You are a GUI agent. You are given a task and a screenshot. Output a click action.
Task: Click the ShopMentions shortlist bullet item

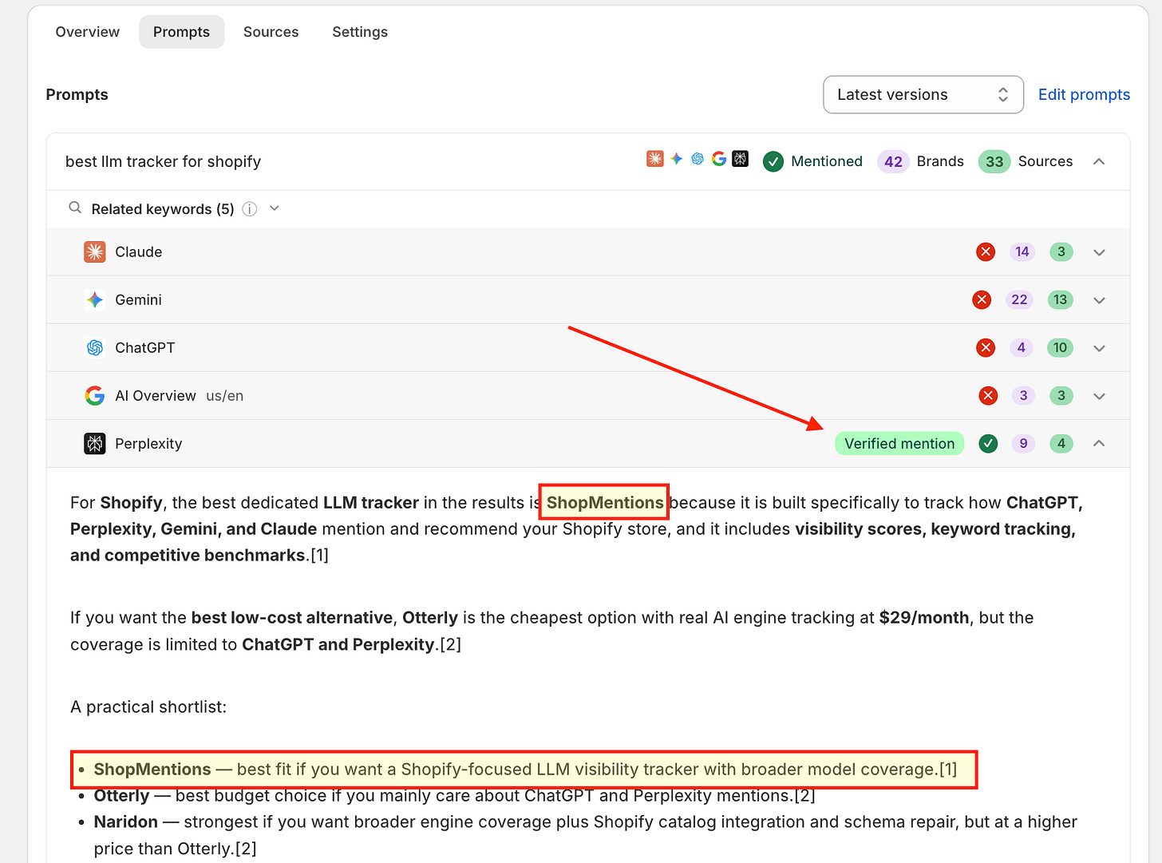tap(525, 770)
